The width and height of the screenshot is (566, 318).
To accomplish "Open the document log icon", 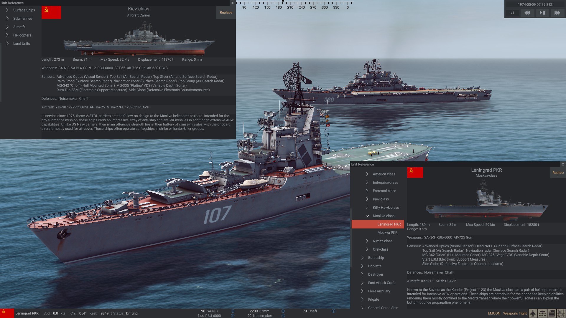I will pos(552,313).
